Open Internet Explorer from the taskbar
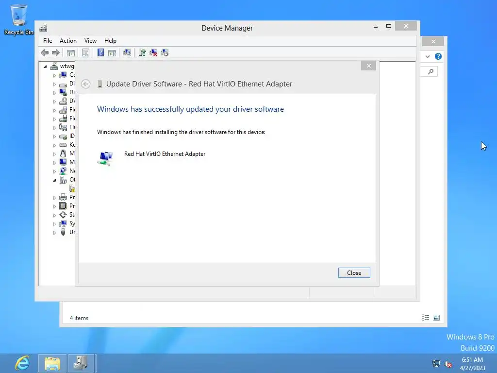 click(x=22, y=363)
